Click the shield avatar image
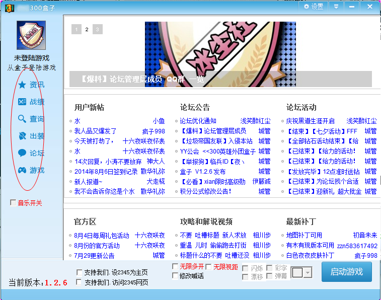Viewport: 381px width, 300px height. (31, 35)
